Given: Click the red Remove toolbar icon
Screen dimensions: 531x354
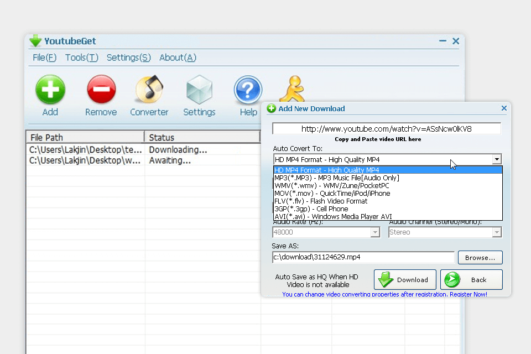Looking at the screenshot, I should coord(101,90).
